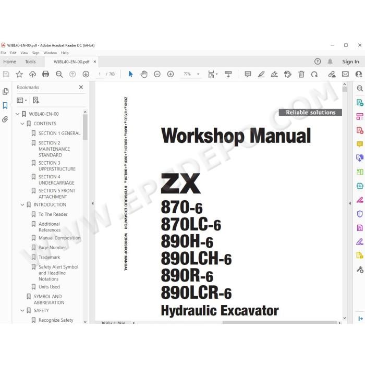Viewport: 365px width, 365px height.
Task: Open the sign document tool
Action: [274, 74]
